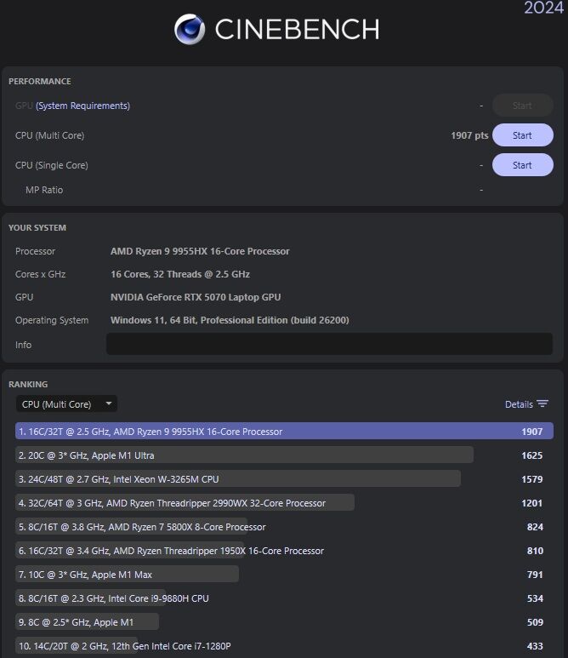Start the CPU Single Core benchmark
This screenshot has width=568, height=658.
click(x=522, y=165)
